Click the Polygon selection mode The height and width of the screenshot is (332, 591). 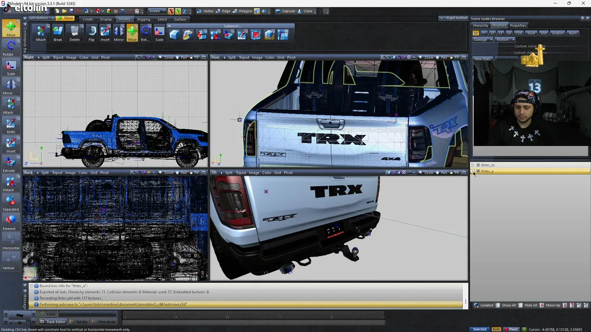(x=242, y=11)
